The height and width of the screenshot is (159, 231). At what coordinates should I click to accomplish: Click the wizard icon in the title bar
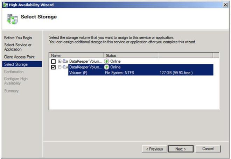click(x=5, y=4)
